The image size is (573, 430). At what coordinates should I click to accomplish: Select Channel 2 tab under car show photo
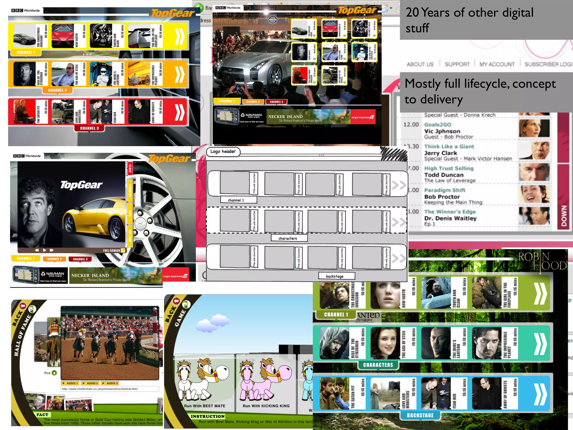point(253,102)
